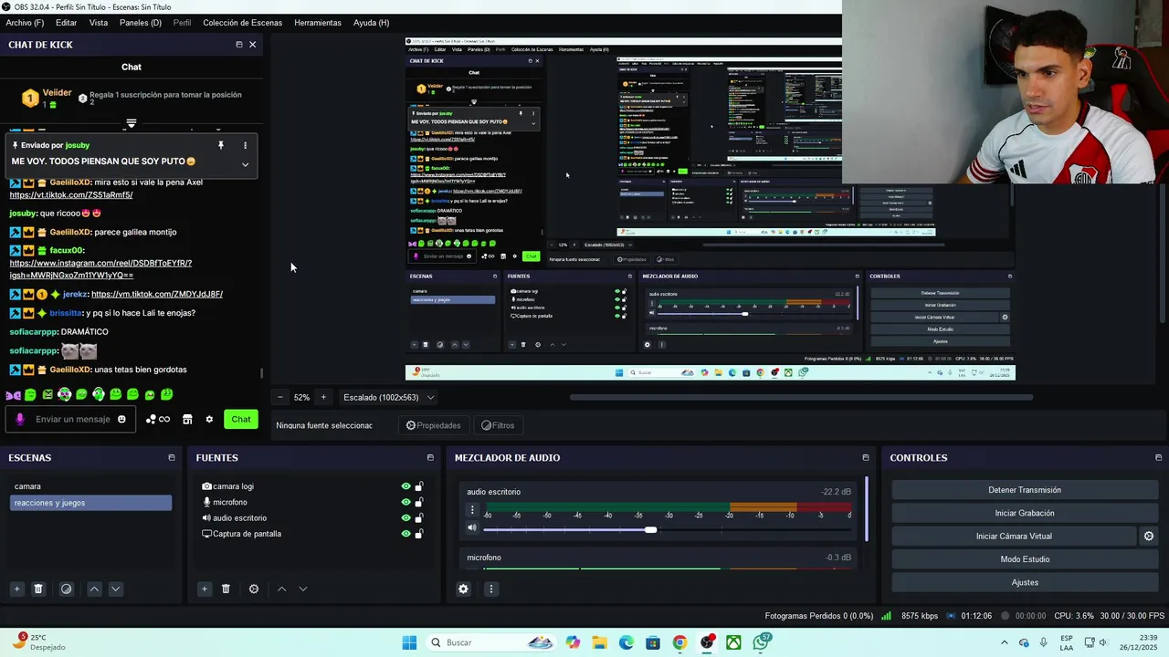Remove selected scene with trash icon in Escenas
This screenshot has width=1169, height=657.
(38, 589)
